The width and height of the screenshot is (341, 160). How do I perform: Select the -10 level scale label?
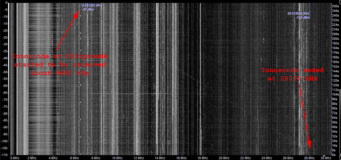pyautogui.click(x=5, y=17)
